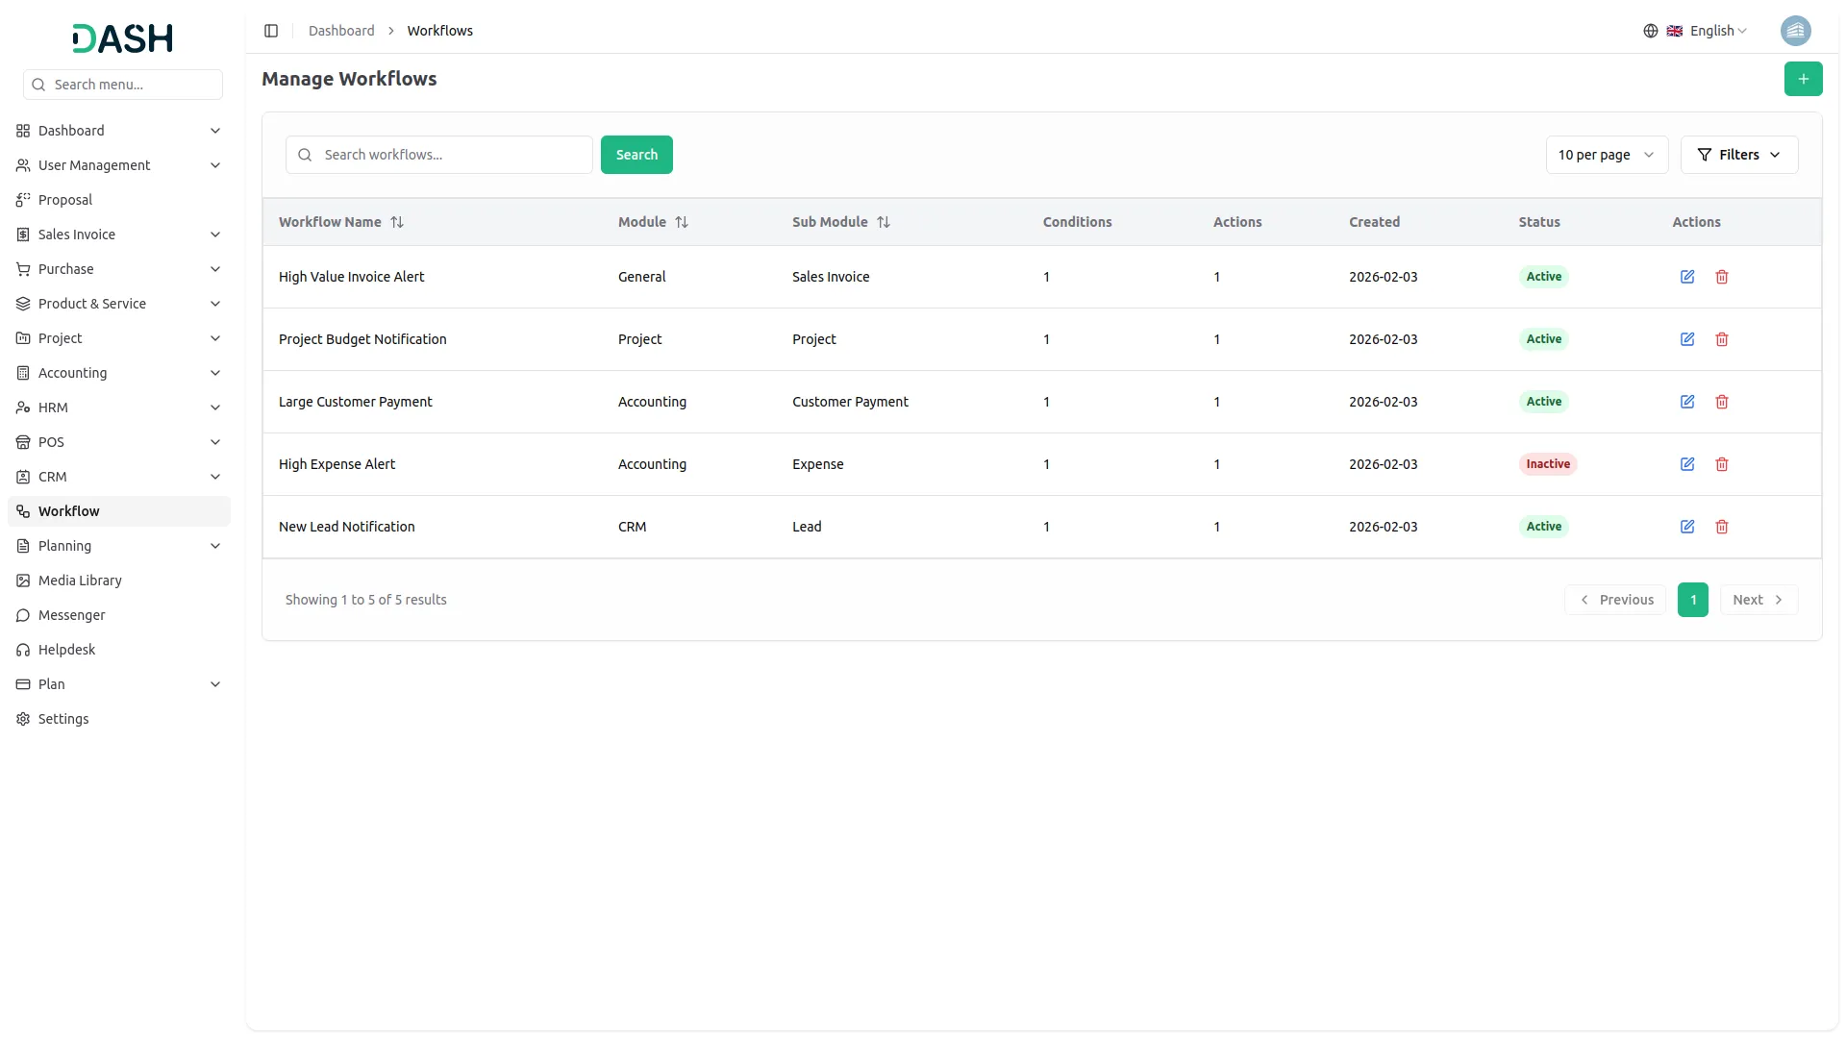
Task: Open the 10 per page dropdown
Action: (1606, 155)
